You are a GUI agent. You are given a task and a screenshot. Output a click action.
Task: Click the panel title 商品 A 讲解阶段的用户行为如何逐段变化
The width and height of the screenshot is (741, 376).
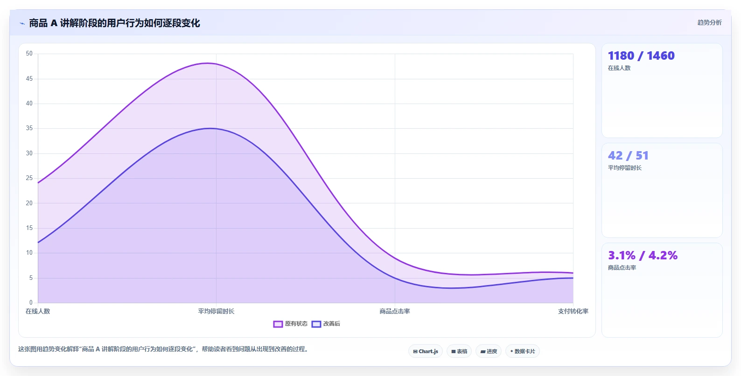tap(114, 23)
